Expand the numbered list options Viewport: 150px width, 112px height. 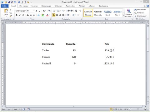61,11
